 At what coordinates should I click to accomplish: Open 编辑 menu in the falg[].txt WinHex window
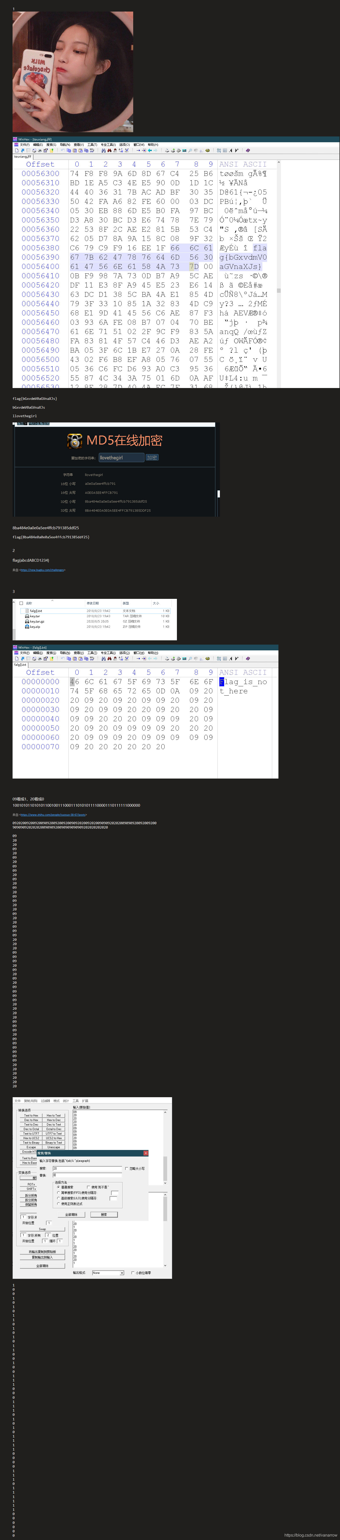(x=38, y=653)
